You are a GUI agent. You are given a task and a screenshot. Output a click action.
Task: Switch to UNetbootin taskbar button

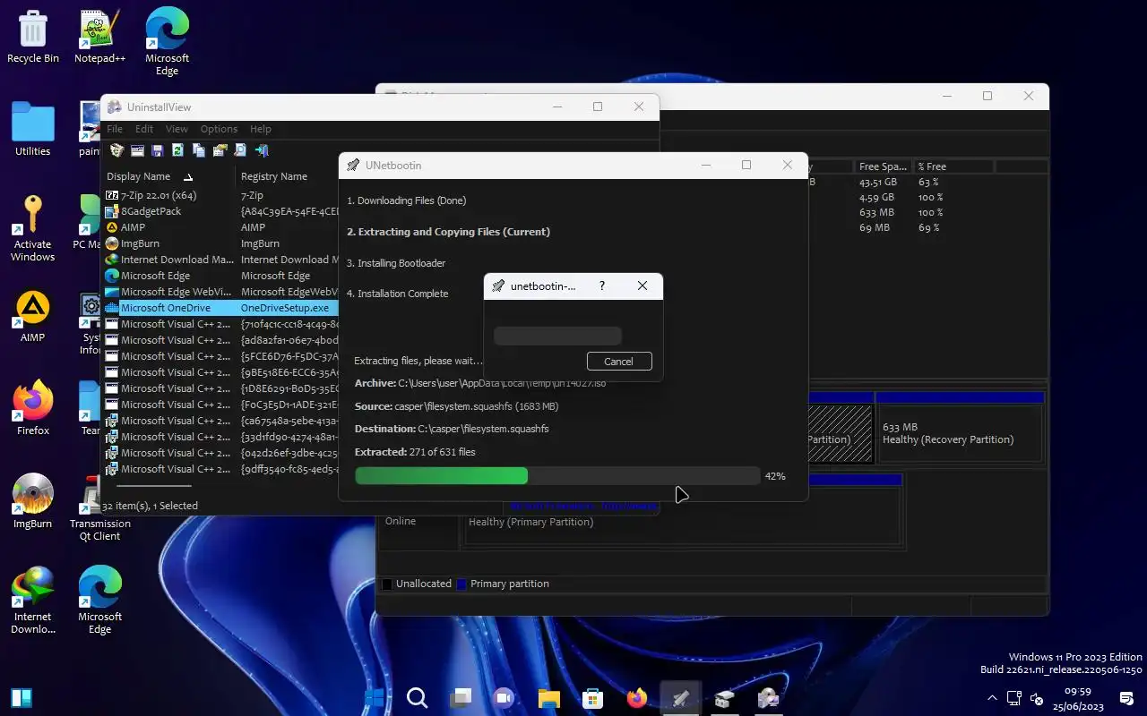pos(680,698)
